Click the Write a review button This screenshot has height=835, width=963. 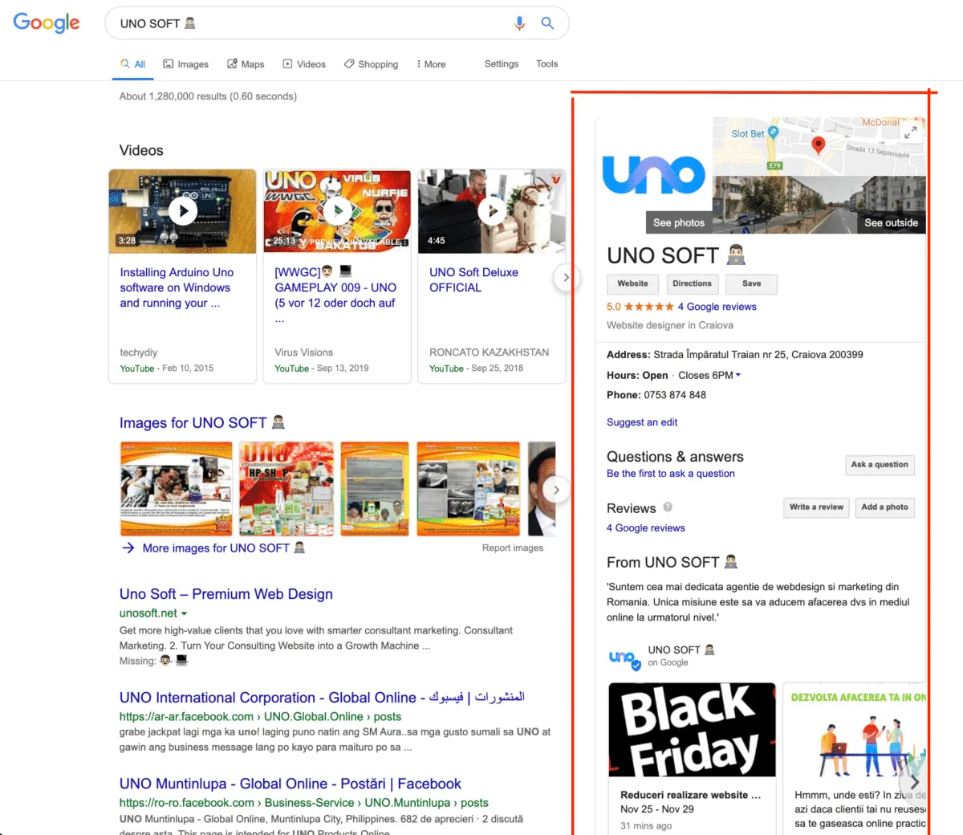[816, 507]
